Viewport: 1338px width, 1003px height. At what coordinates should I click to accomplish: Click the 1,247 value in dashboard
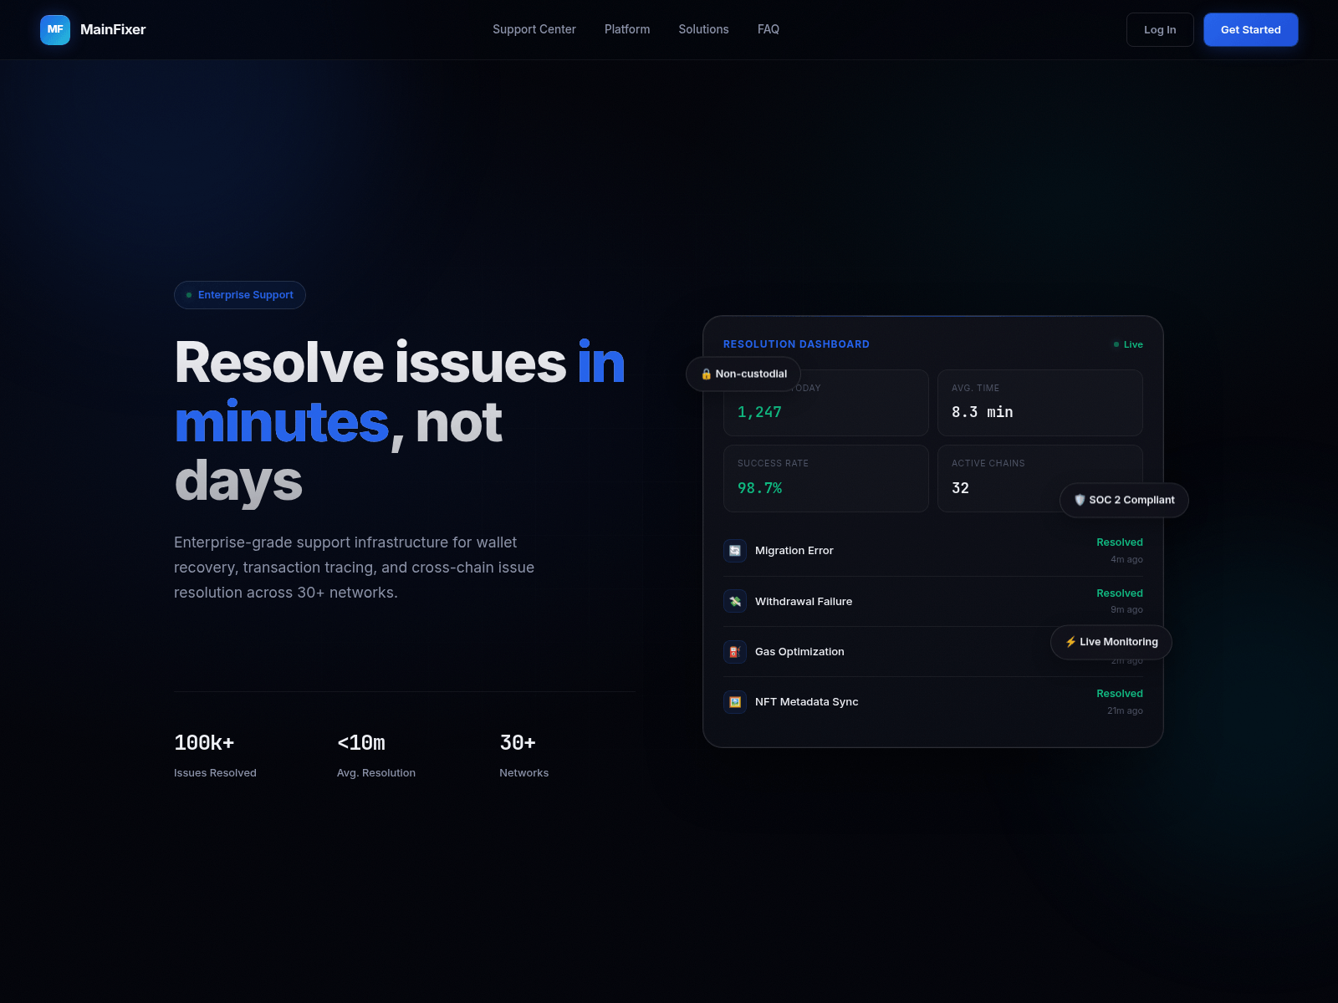coord(759,412)
